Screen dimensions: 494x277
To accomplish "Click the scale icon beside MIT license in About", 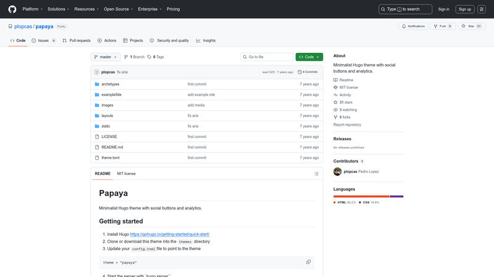I will pyautogui.click(x=335, y=87).
